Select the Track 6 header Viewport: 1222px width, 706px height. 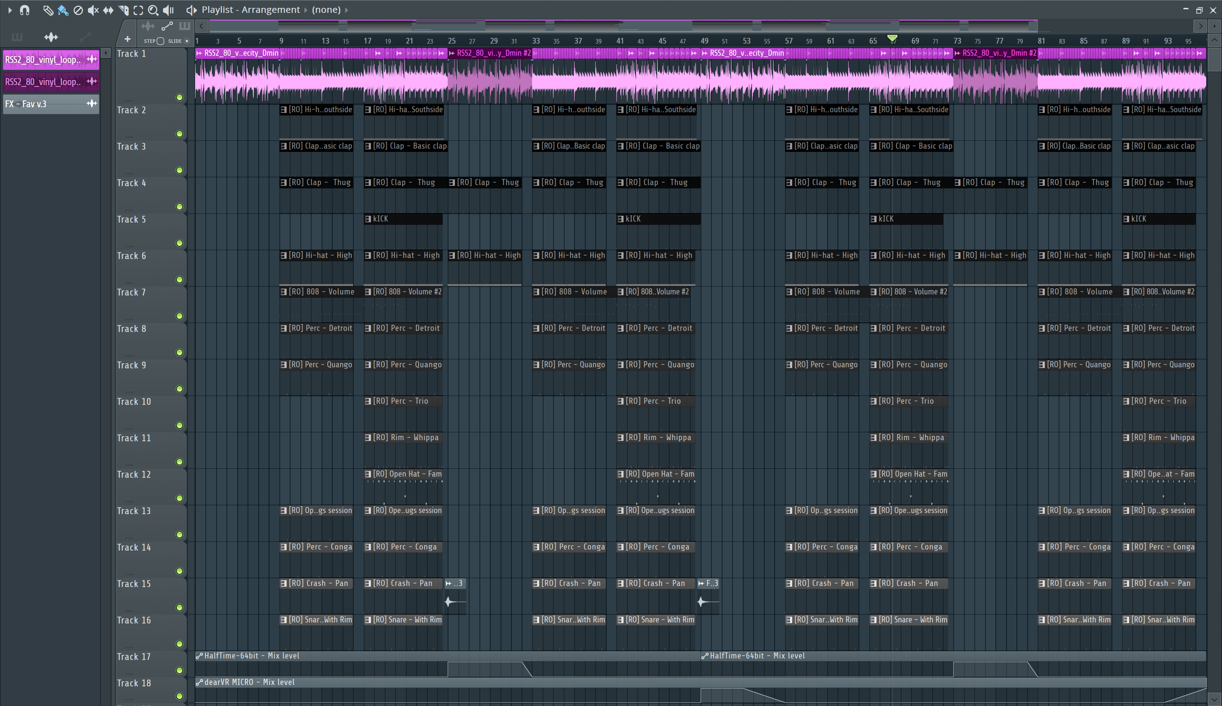point(151,268)
